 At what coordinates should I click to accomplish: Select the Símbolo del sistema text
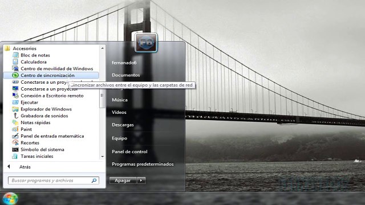coord(42,149)
